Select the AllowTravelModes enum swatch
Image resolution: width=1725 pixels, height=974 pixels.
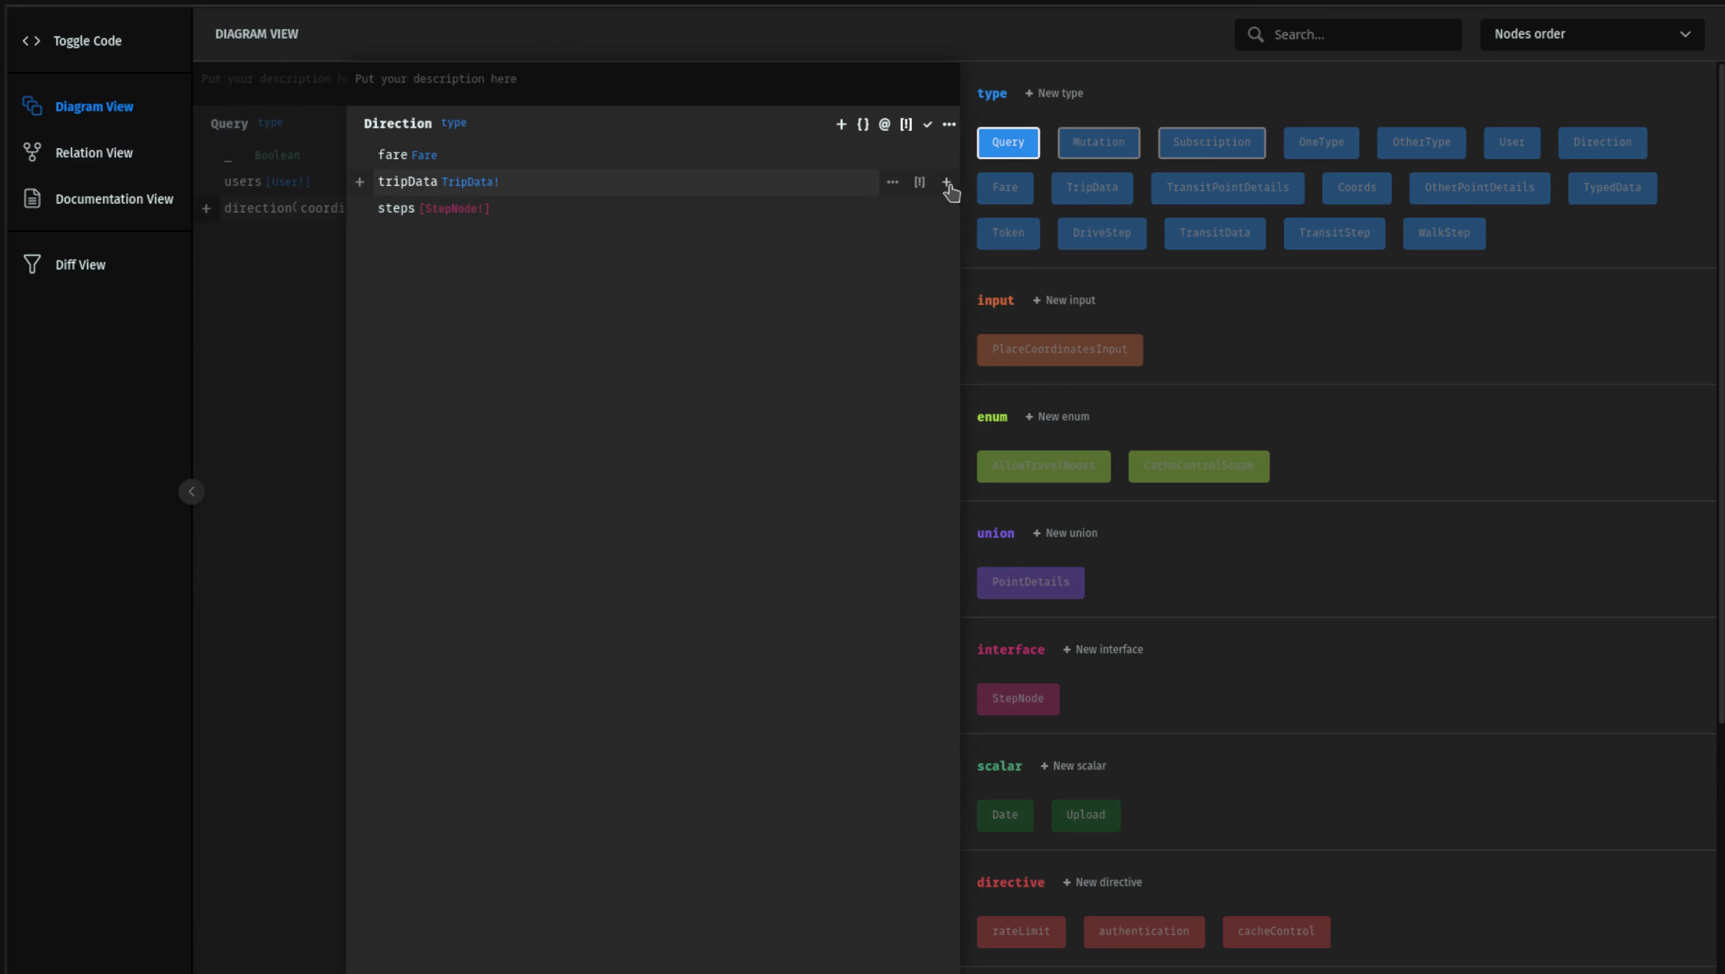click(1044, 466)
